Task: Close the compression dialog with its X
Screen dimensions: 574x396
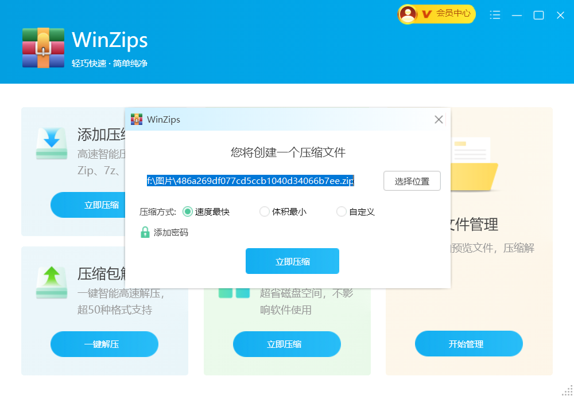Action: click(x=439, y=119)
